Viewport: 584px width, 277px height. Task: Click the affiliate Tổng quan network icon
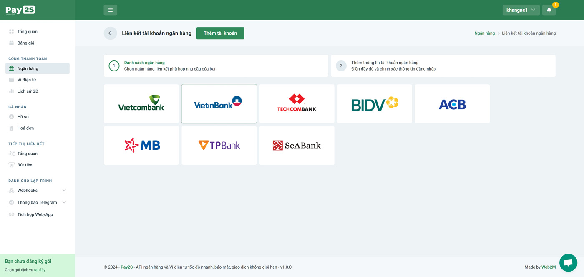tap(12, 154)
